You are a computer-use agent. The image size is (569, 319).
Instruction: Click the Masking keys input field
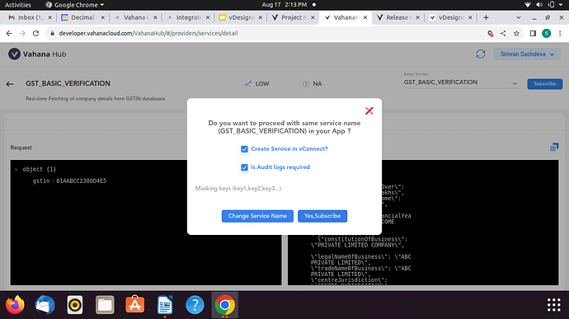point(284,189)
